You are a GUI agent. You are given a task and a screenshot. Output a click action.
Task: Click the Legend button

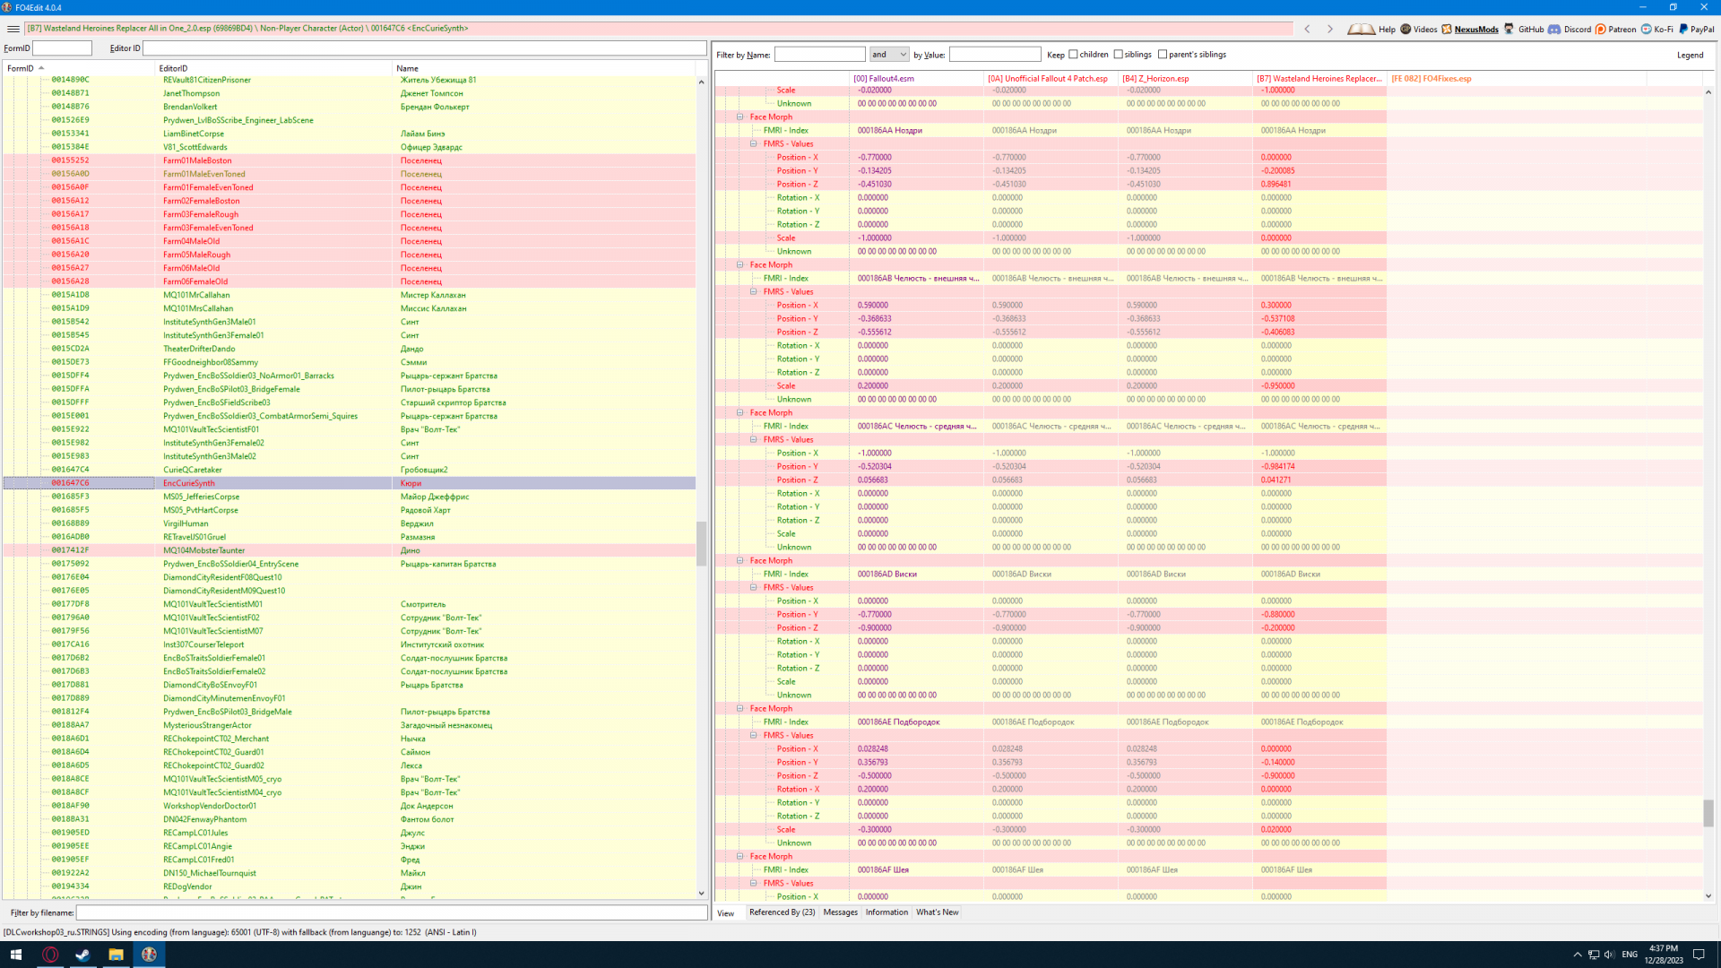click(1690, 55)
